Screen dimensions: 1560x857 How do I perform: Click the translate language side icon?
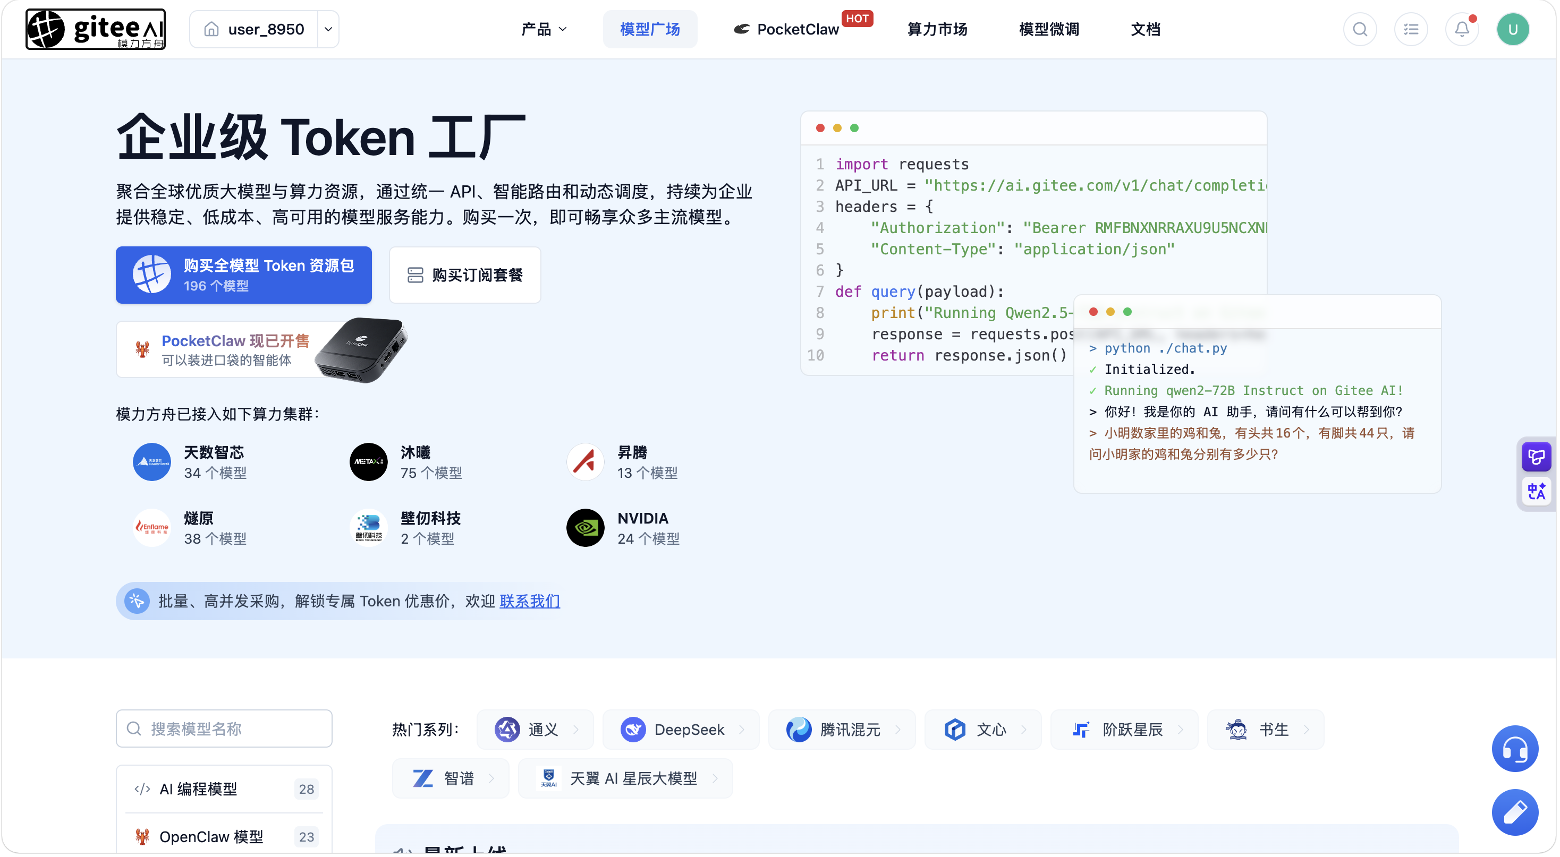pyautogui.click(x=1536, y=491)
